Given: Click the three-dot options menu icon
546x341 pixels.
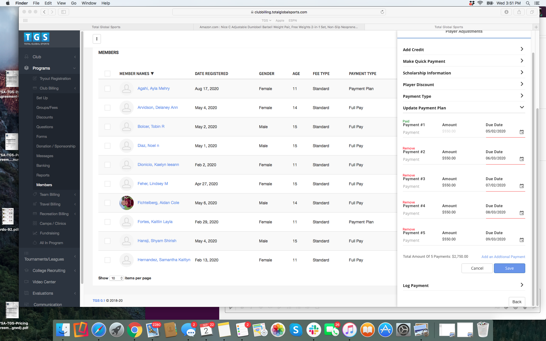Looking at the screenshot, I should (x=97, y=39).
